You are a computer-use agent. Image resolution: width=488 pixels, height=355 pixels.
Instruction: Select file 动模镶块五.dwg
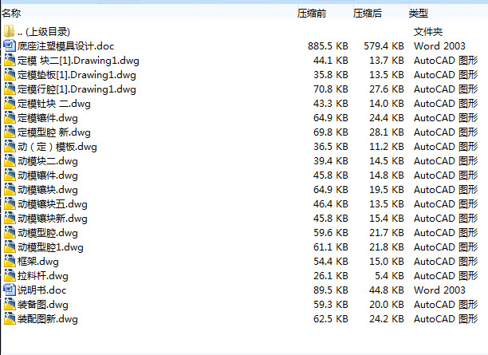click(53, 204)
